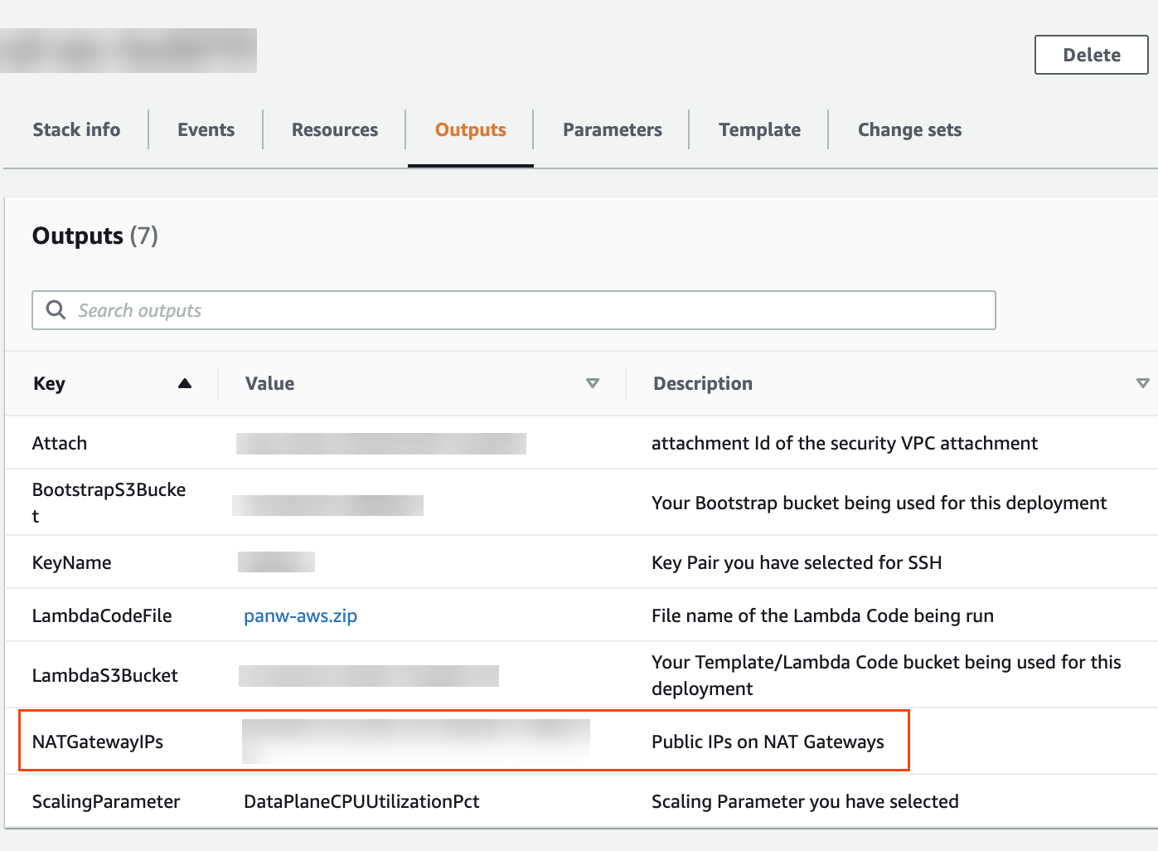Open the Description column sort arrow
Image resolution: width=1158 pixels, height=851 pixels.
(x=1142, y=383)
